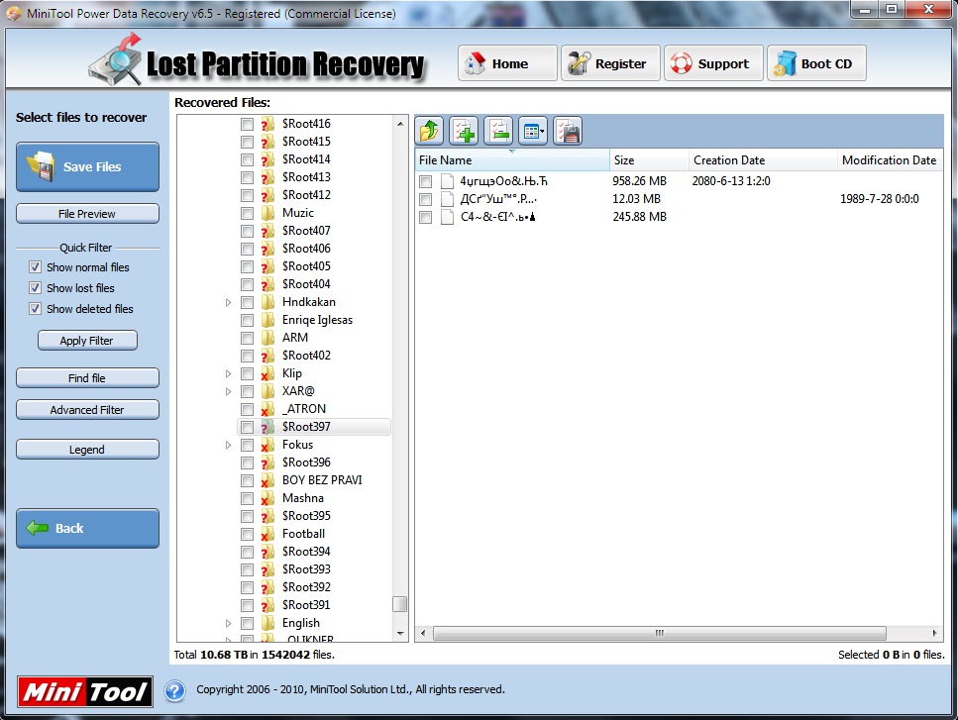Click the Apply Filter button

(87, 341)
